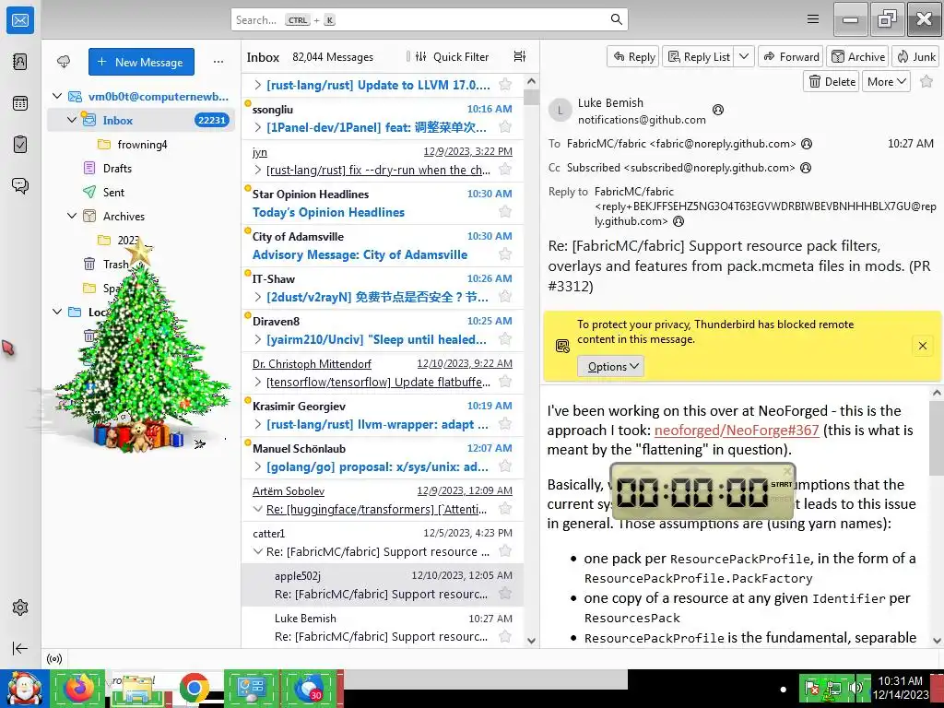Click contact icon next to fabric@noreply.github.com

click(807, 144)
